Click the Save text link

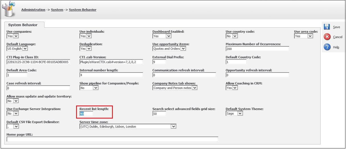[336, 27]
